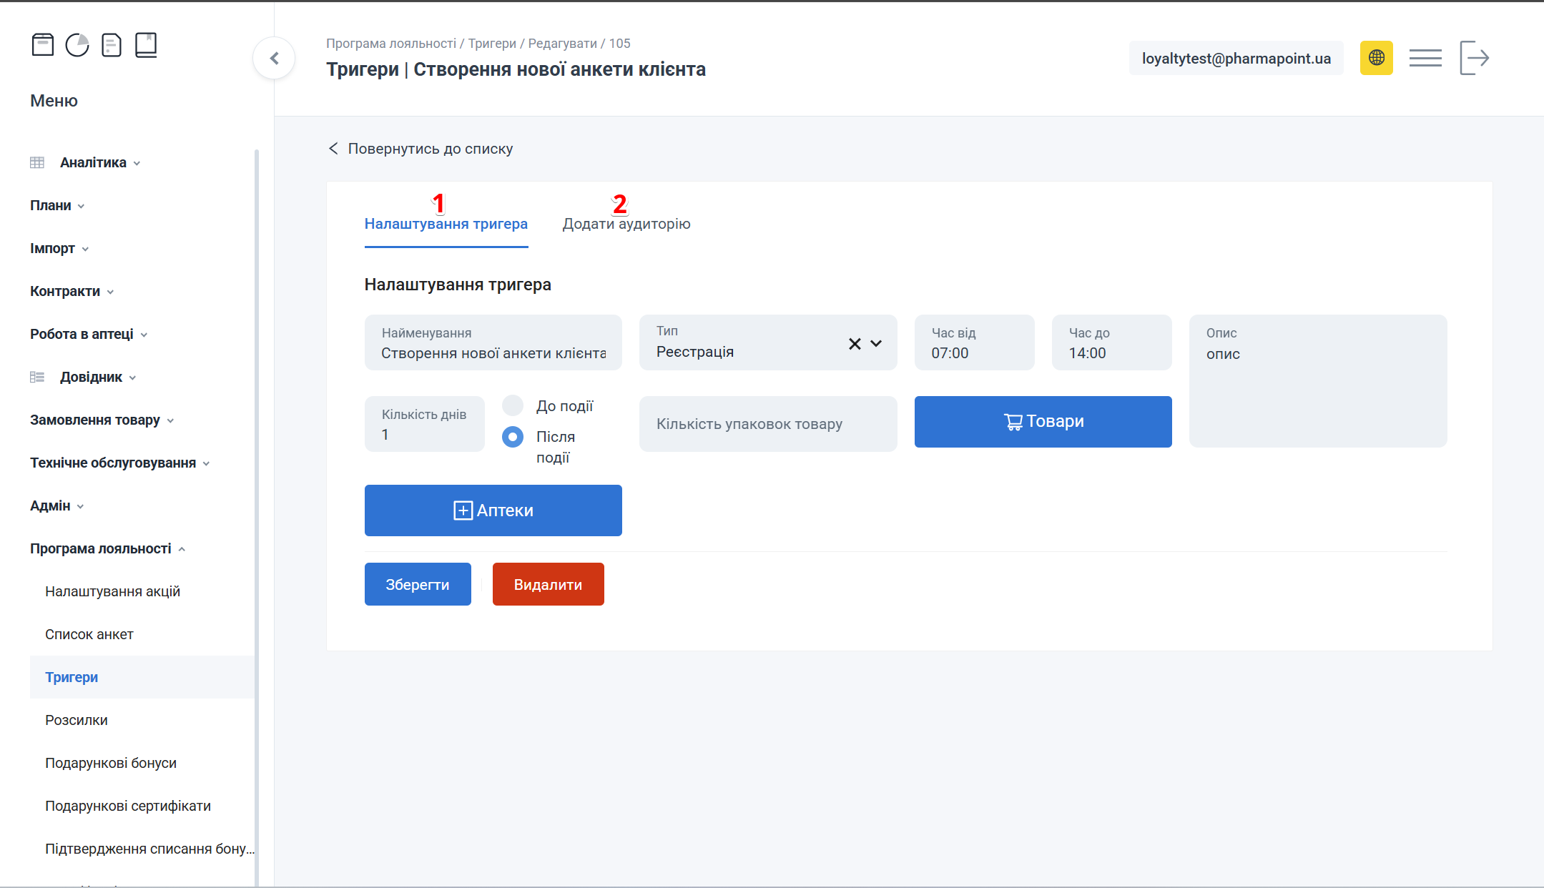This screenshot has width=1544, height=888.
Task: Open the pie chart icon at top left
Action: tap(77, 44)
